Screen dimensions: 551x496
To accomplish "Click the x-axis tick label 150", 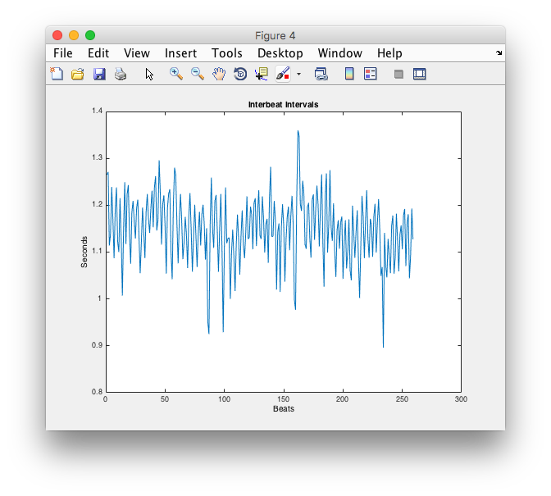I will pyautogui.click(x=283, y=399).
